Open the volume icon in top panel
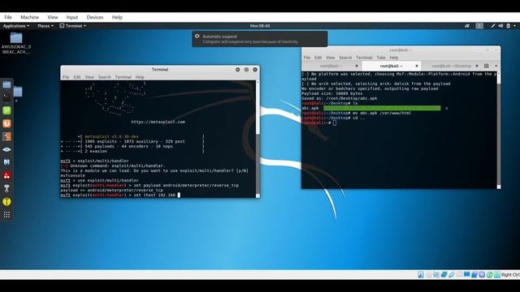520x292 pixels. point(500,26)
